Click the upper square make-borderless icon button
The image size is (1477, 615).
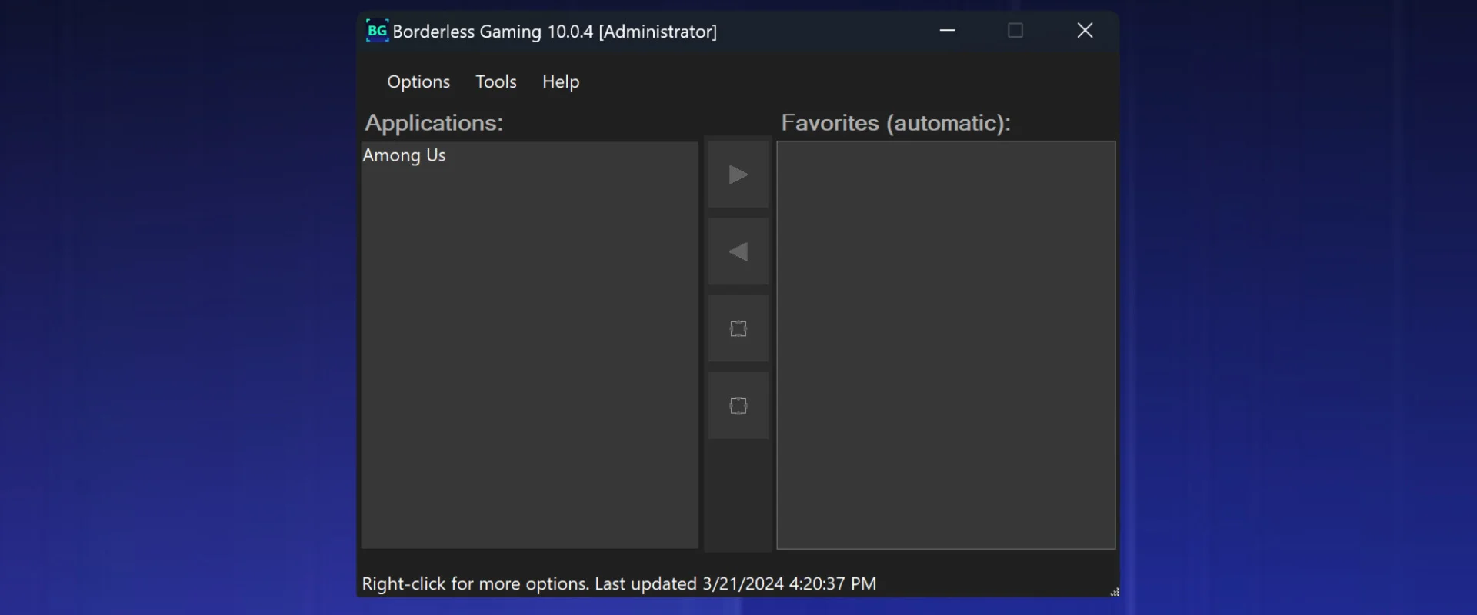738,329
